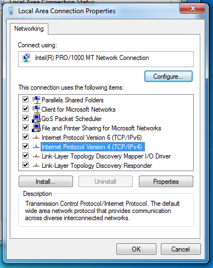Click the description text about Transmission Control Protocol
The width and height of the screenshot is (213, 268).
(102, 211)
